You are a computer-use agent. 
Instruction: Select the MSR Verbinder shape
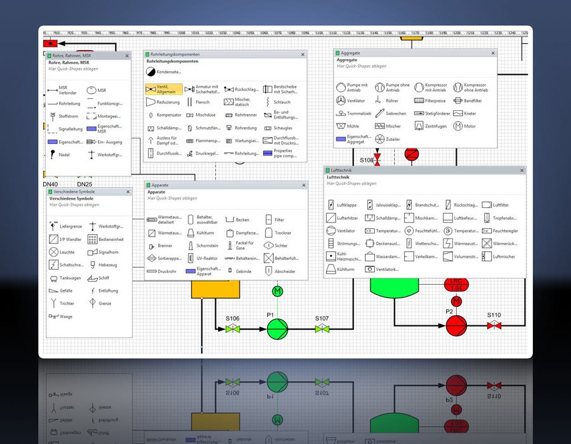(x=62, y=90)
